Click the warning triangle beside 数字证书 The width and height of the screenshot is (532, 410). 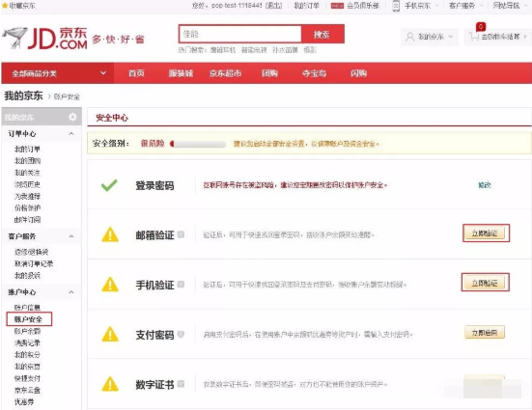click(110, 384)
